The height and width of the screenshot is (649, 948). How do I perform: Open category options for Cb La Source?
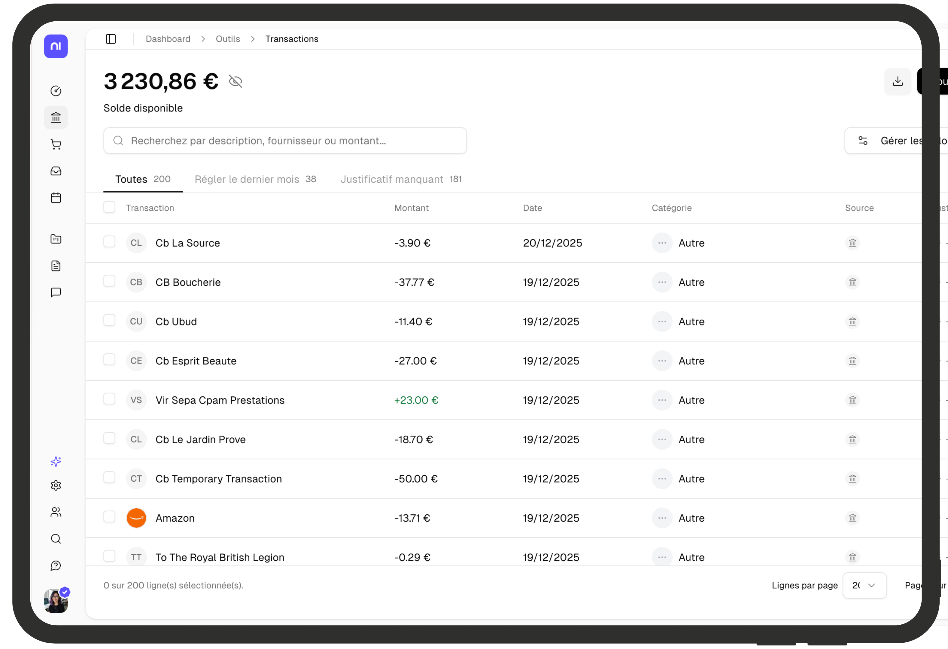point(662,243)
